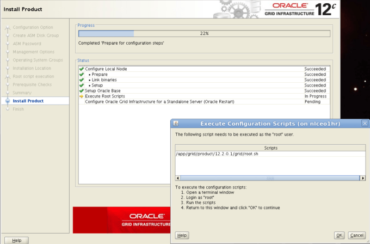This screenshot has height=244, width=370.
Task: Click the dialog icon in Execute Configuration Scripts title bar
Action: [176, 124]
